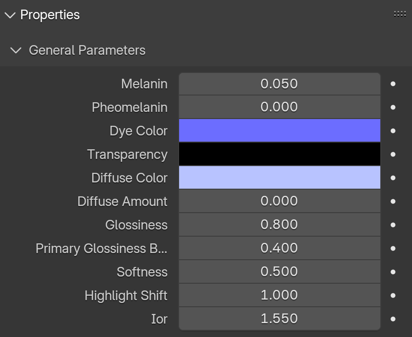Click the Diffuse Amount value field
This screenshot has height=337, width=412.
[279, 201]
